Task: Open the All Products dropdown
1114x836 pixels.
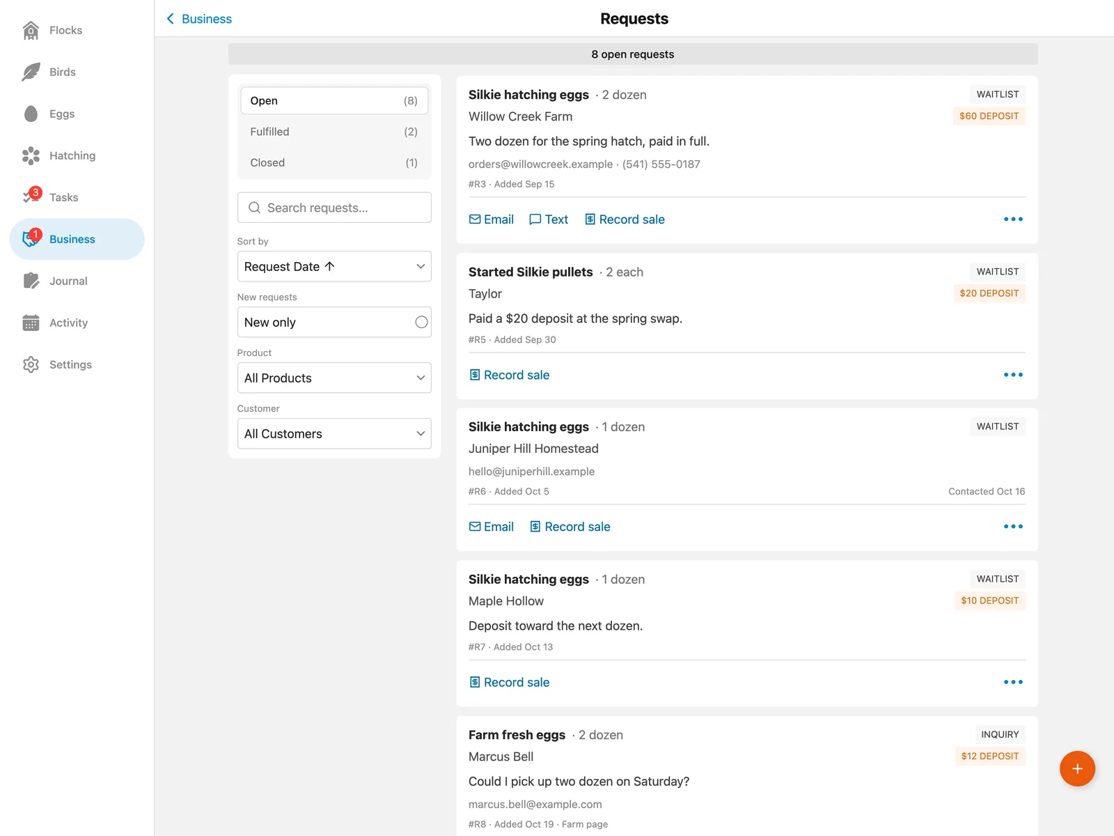Action: click(x=334, y=378)
